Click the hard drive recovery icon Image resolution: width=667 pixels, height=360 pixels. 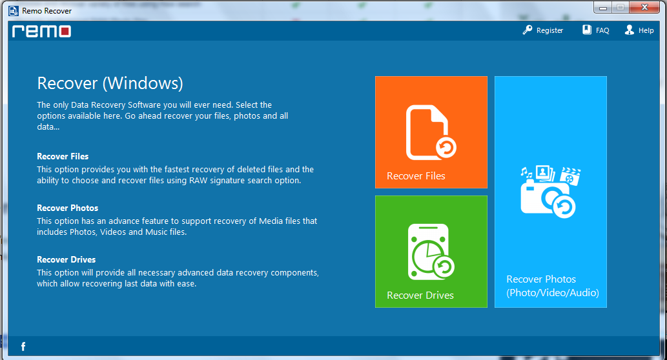(x=431, y=252)
